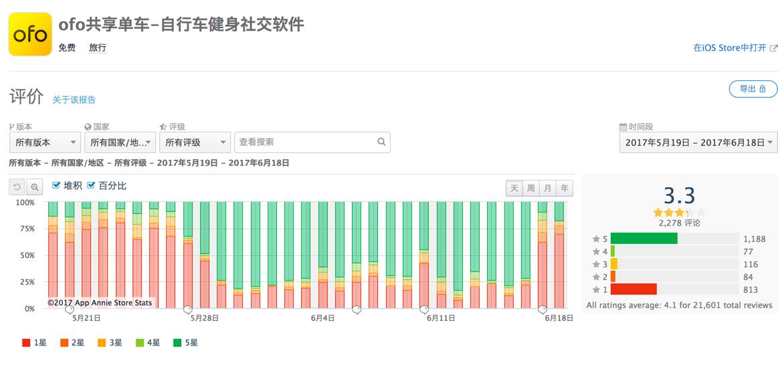Viewport: 778px width, 365px height.
Task: Click the 2,278 评论 review count
Action: (x=679, y=223)
